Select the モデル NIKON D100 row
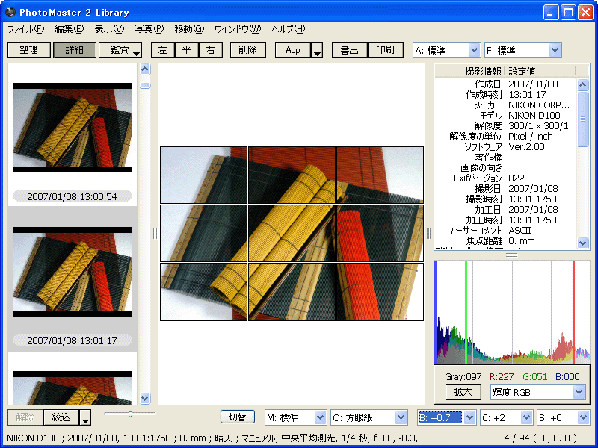 click(x=506, y=116)
